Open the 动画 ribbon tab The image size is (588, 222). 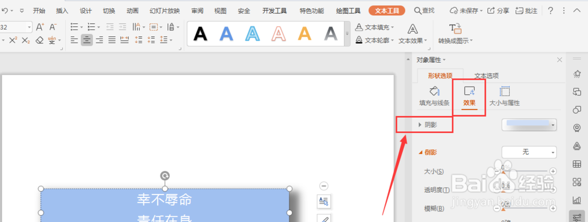click(x=132, y=11)
